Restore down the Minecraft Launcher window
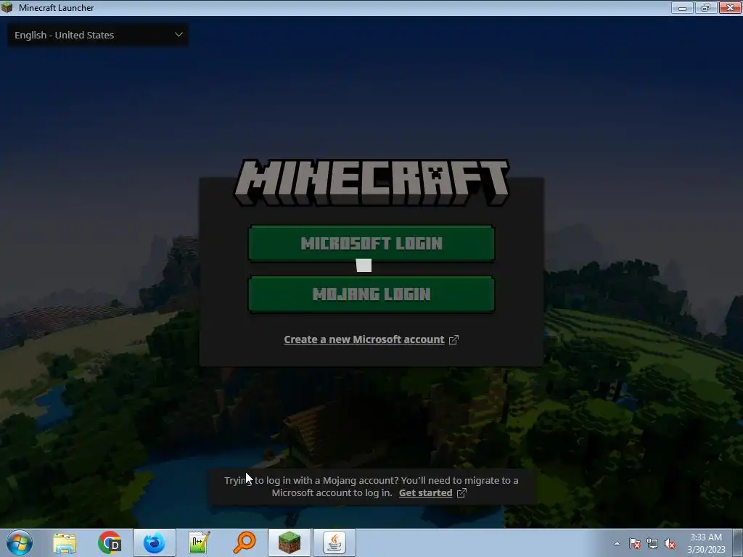Image resolution: width=743 pixels, height=557 pixels. pos(706,7)
